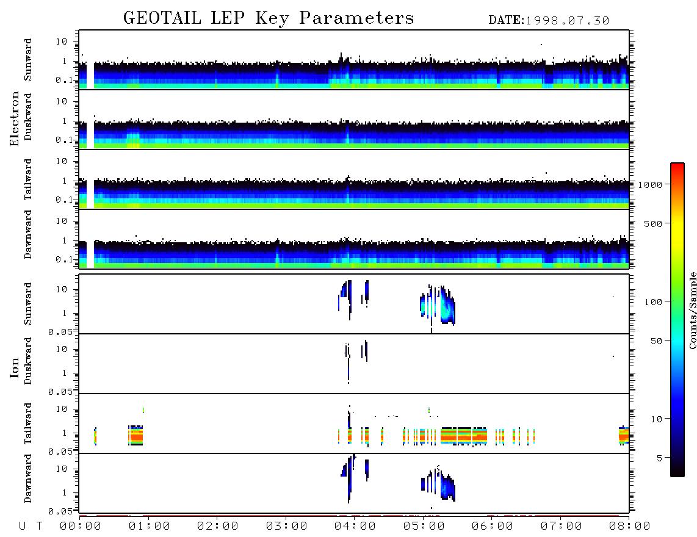Select the 0.05 tick of Ion Dawnward panel

60,511
